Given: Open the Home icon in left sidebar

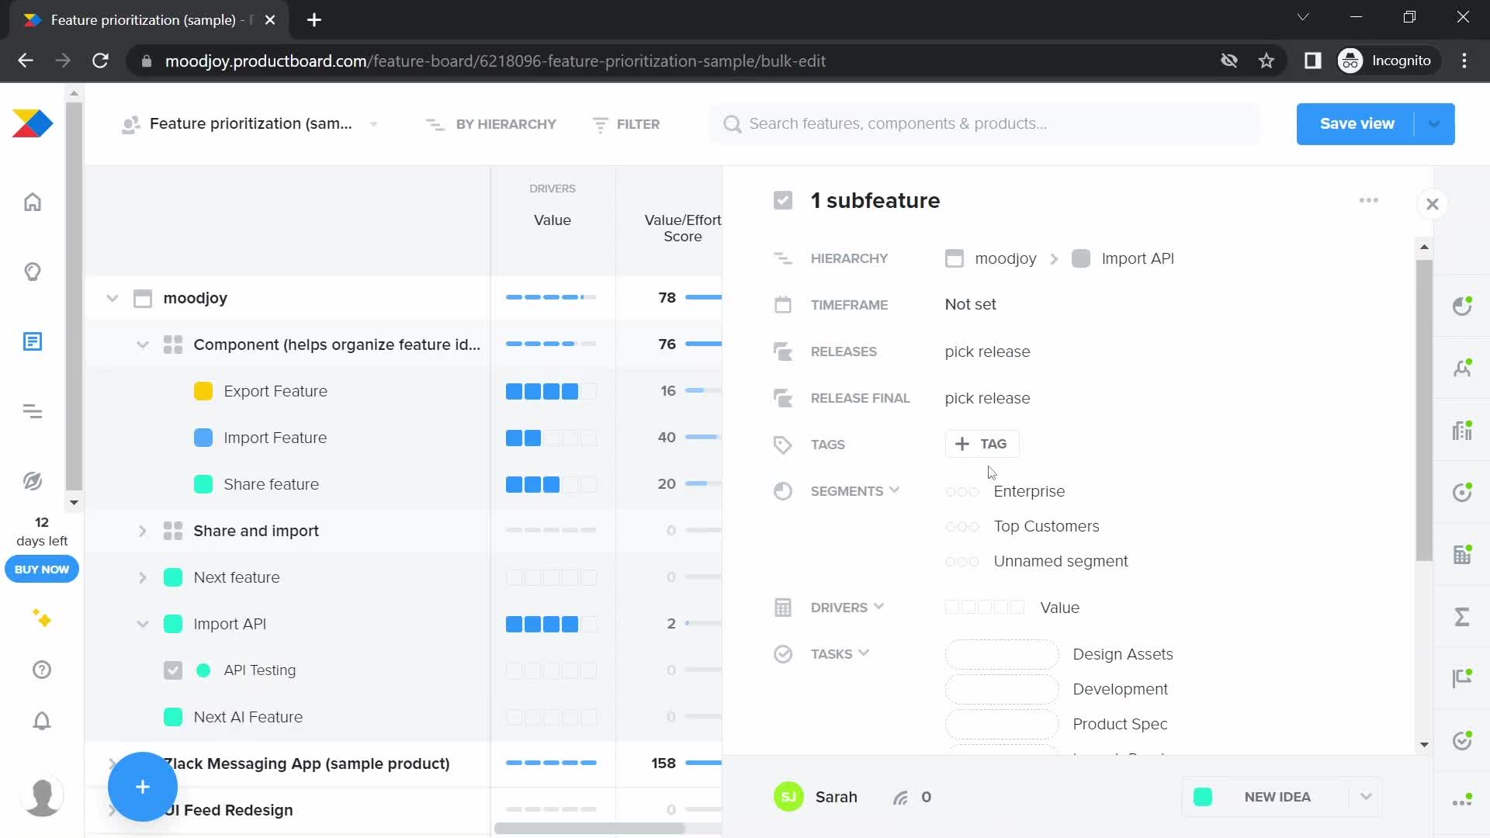Looking at the screenshot, I should 32,203.
